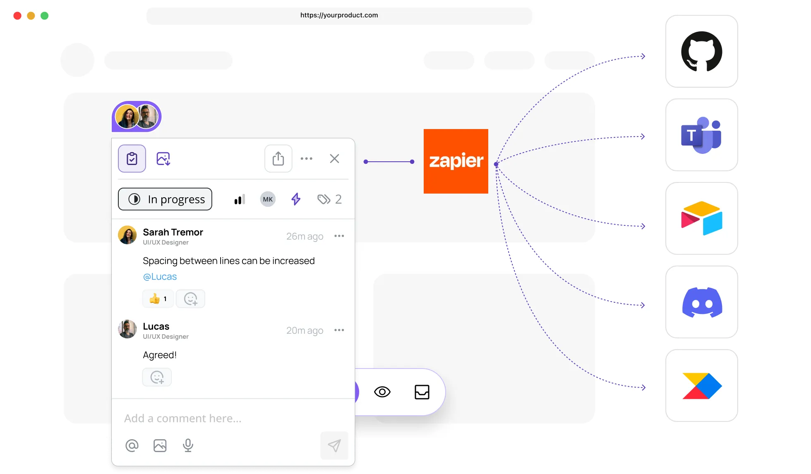Click the microphone icon in the comment box
Viewport: 811px width, 474px height.
[188, 445]
